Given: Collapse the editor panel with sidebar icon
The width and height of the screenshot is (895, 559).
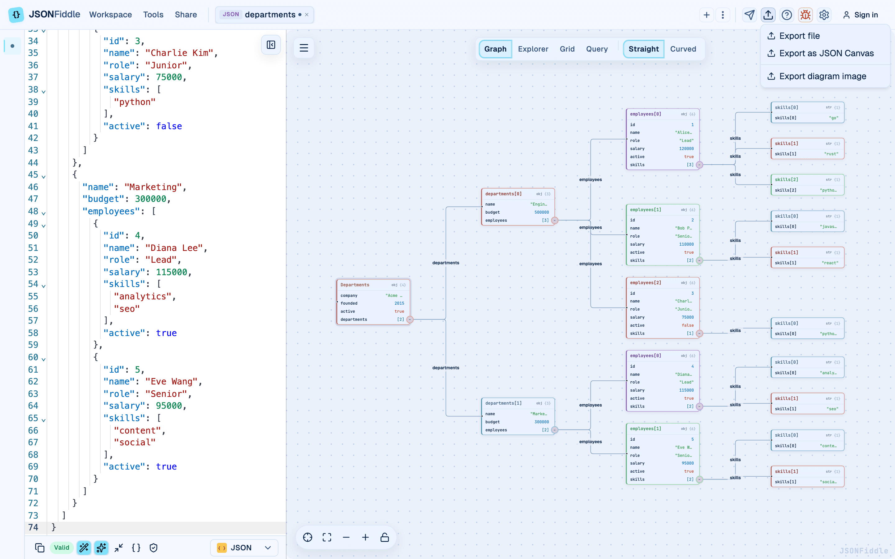Looking at the screenshot, I should point(271,45).
